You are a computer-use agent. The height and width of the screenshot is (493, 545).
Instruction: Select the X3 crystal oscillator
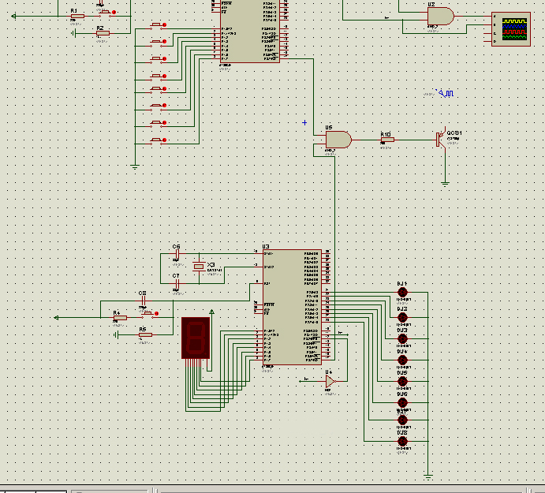[199, 267]
